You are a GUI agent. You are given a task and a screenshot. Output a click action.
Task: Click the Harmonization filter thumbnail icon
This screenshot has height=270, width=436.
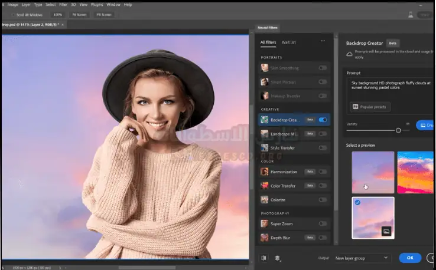pyautogui.click(x=265, y=172)
